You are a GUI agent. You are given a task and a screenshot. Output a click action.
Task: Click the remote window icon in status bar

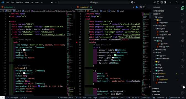point(2,98)
